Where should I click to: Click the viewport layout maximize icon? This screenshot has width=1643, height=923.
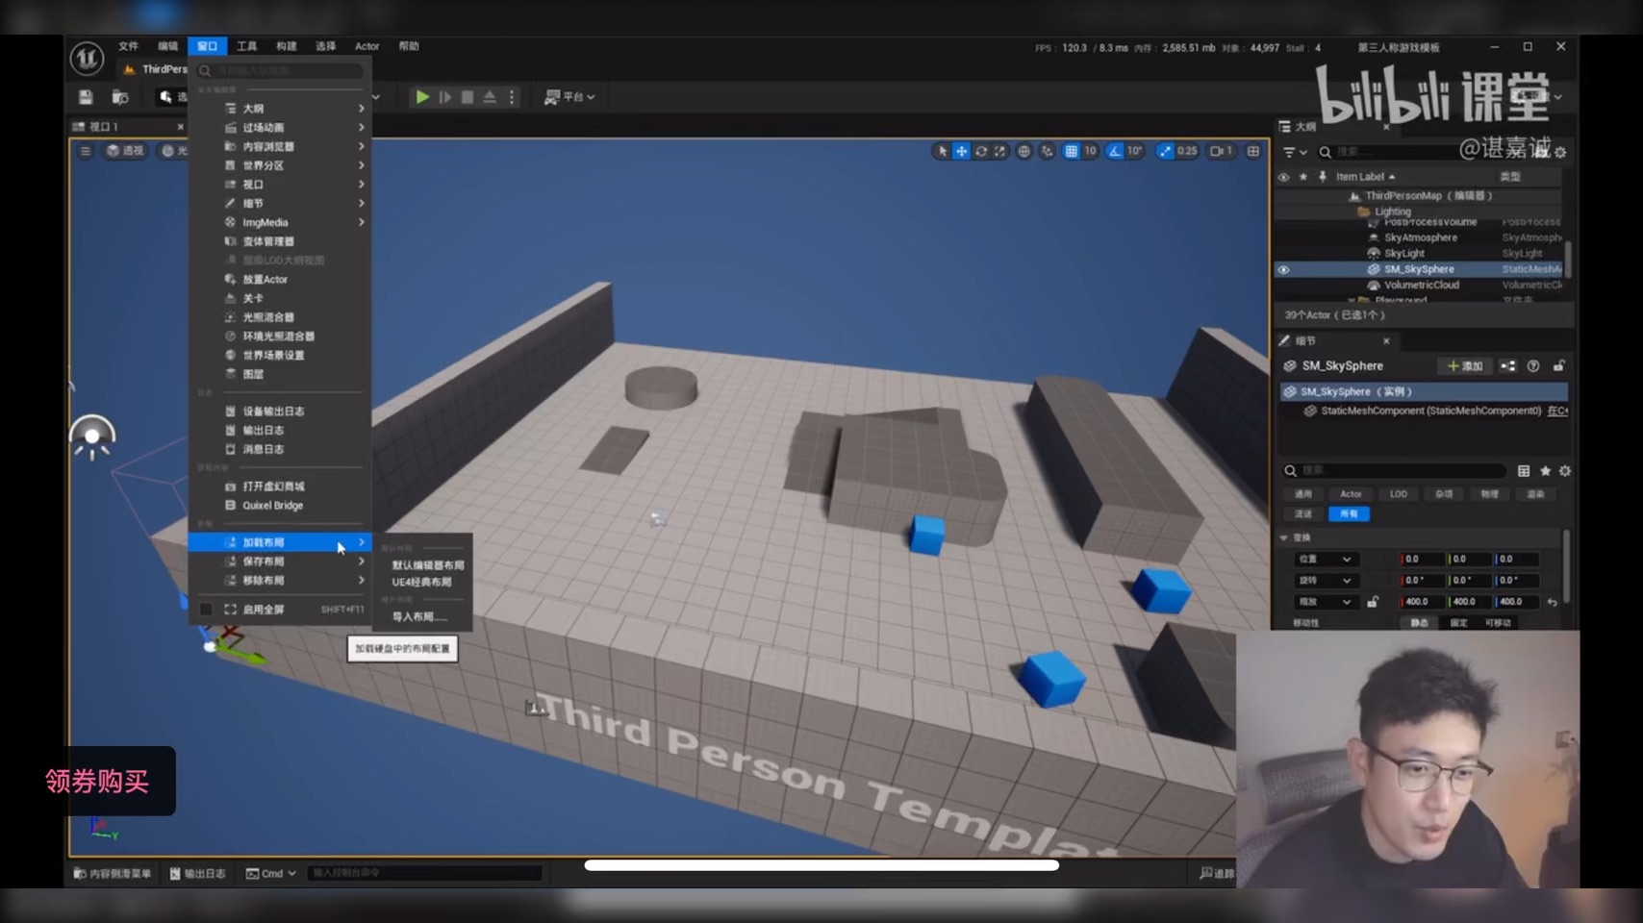coord(1253,151)
